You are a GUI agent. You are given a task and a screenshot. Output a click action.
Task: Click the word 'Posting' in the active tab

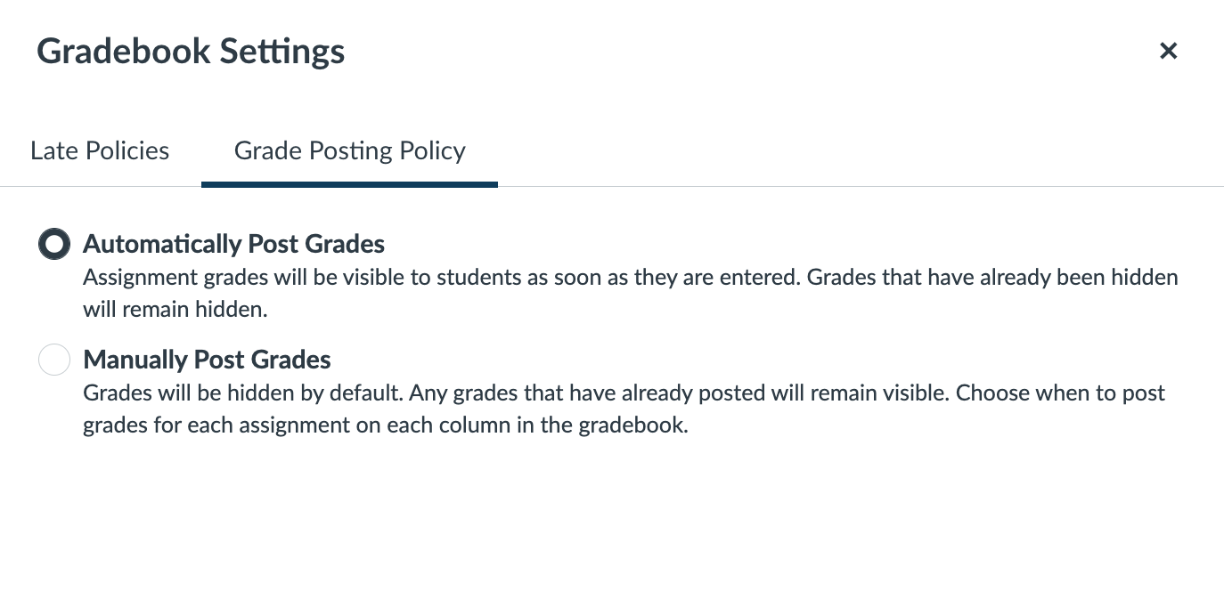tap(350, 150)
